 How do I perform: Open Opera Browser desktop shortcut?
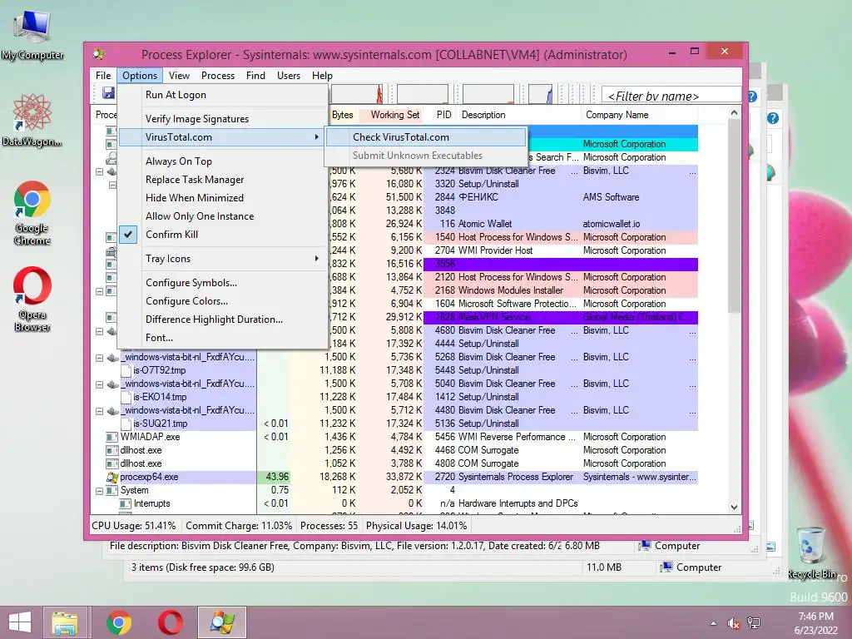coord(32,299)
